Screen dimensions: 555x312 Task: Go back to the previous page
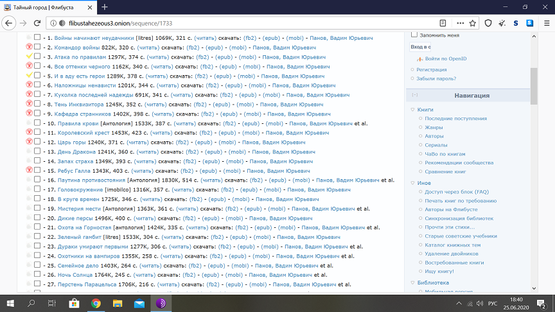[x=9, y=23]
